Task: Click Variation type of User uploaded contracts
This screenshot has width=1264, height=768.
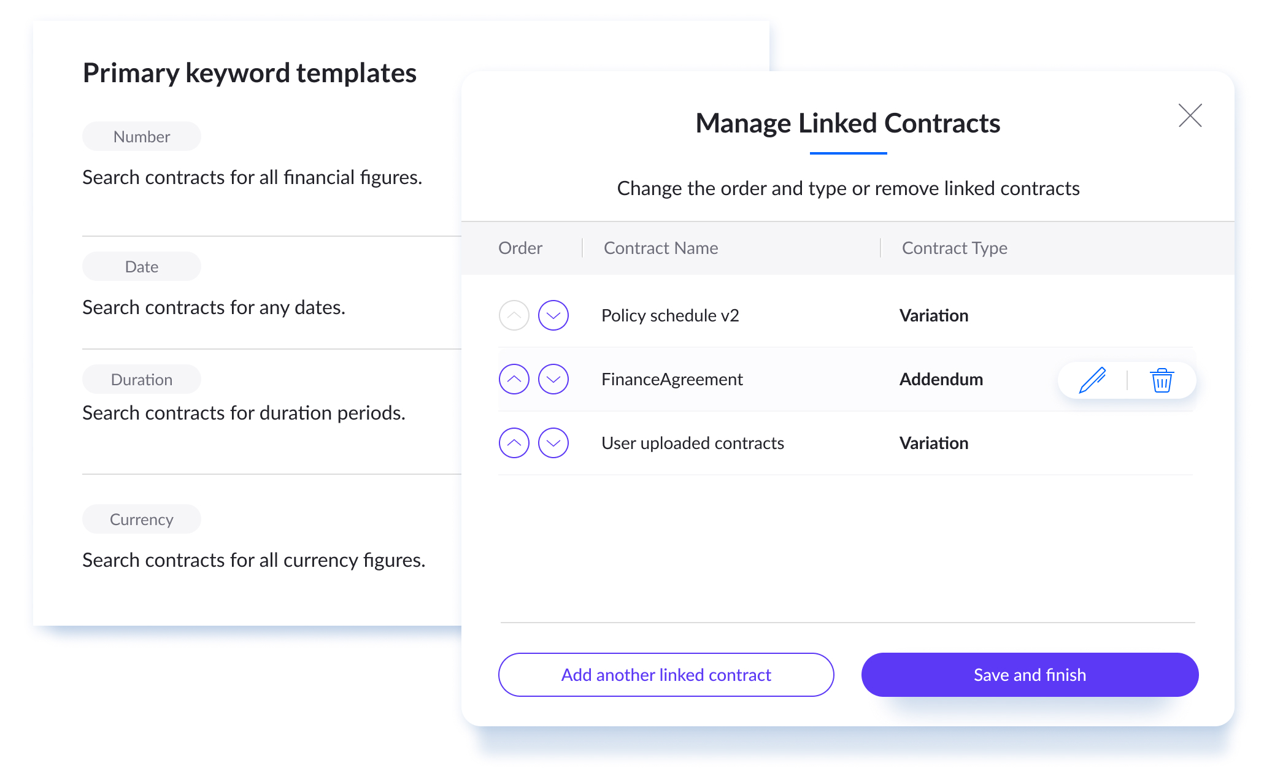Action: click(934, 443)
